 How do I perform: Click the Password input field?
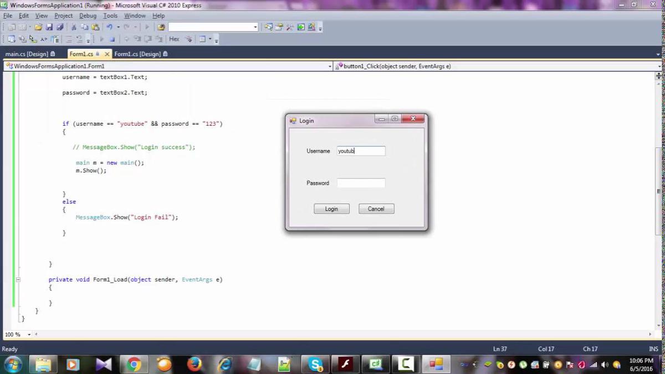[361, 183]
